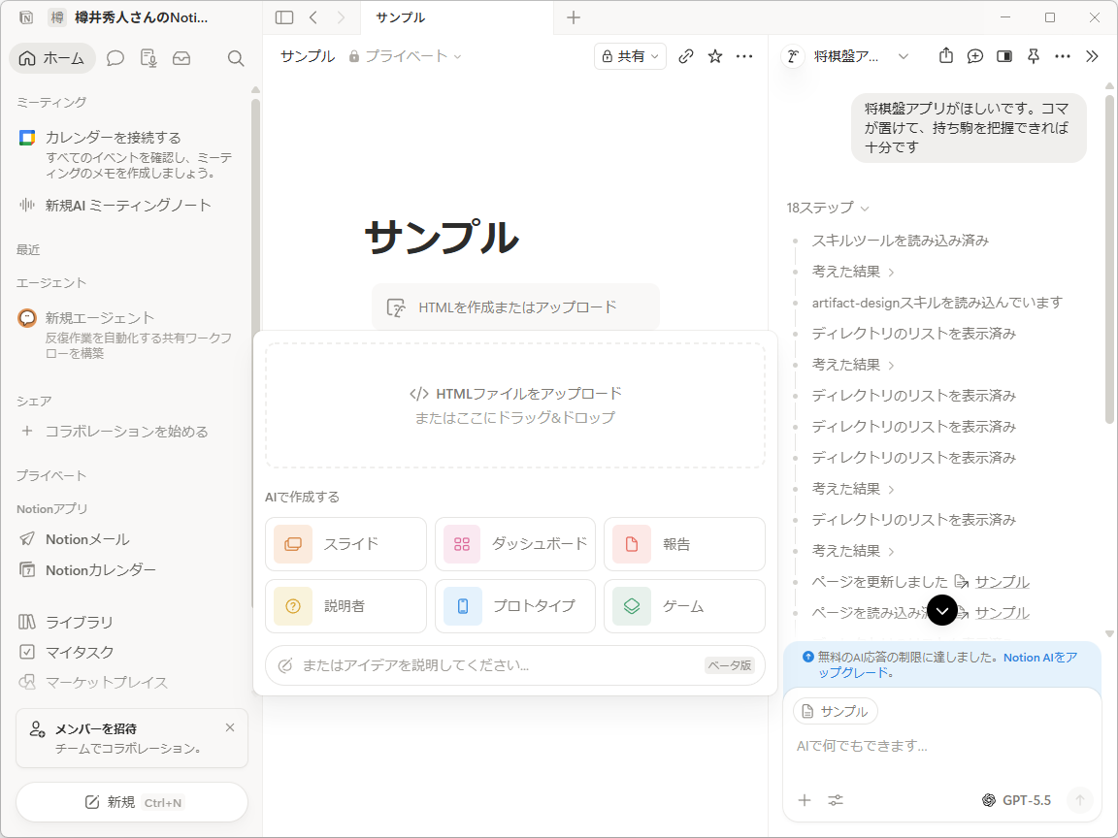The image size is (1118, 838).
Task: Copy page link with chain icon
Action: tap(686, 56)
